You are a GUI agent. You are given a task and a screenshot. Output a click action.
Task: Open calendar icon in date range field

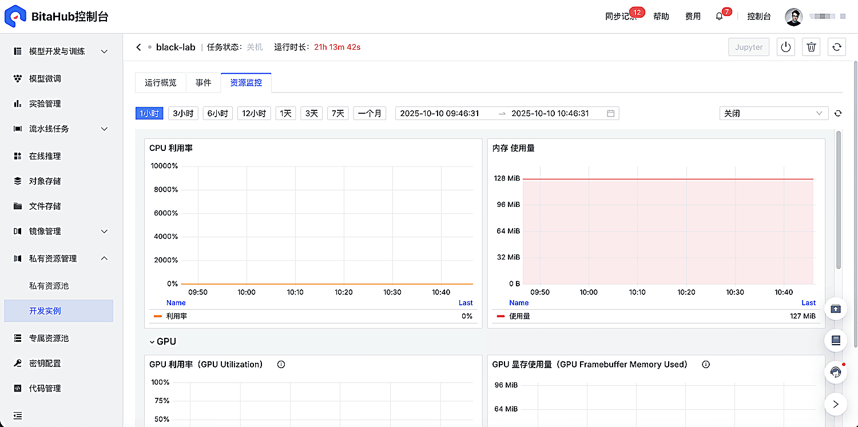pyautogui.click(x=610, y=113)
